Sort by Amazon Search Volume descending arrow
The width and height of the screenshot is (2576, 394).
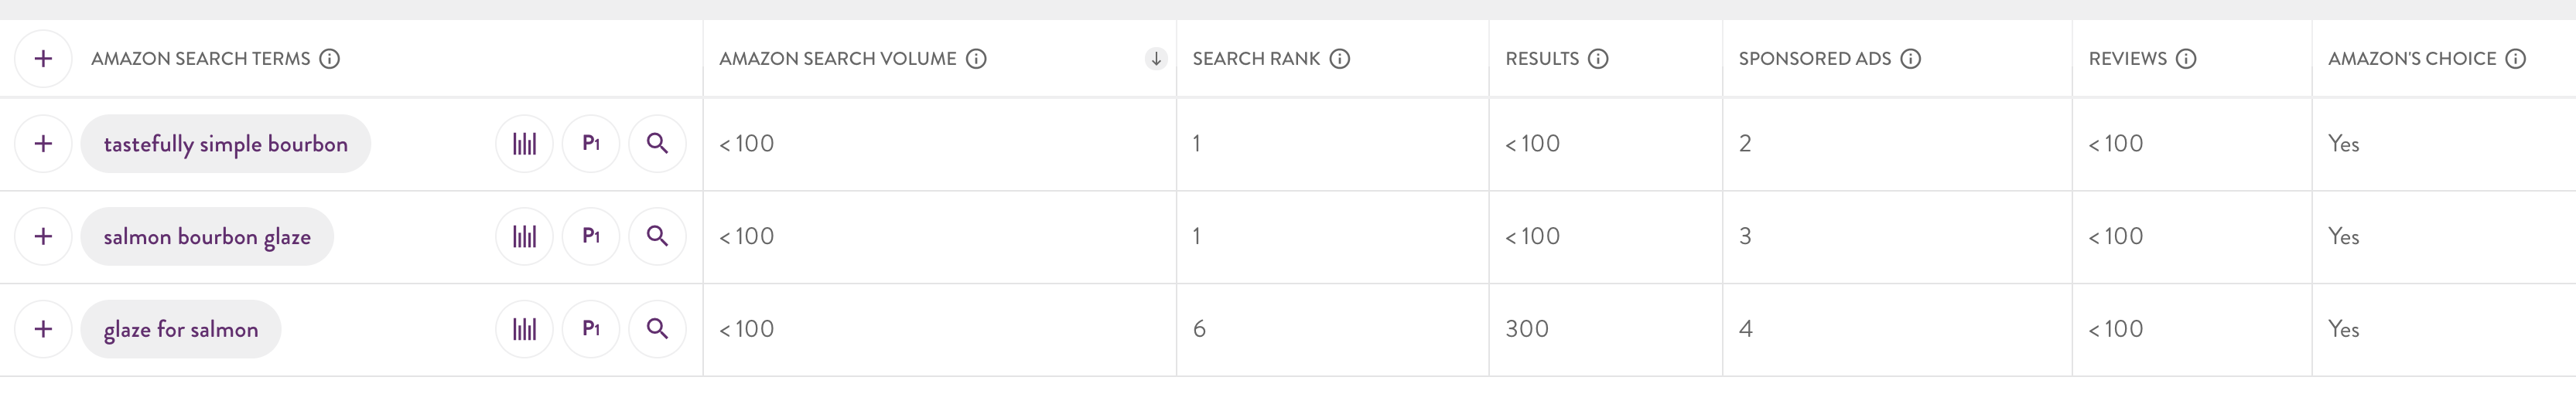point(1156,59)
